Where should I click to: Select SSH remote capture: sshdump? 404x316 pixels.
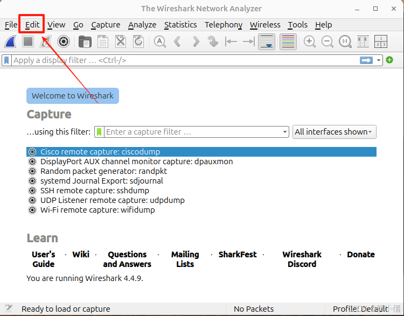(201, 191)
